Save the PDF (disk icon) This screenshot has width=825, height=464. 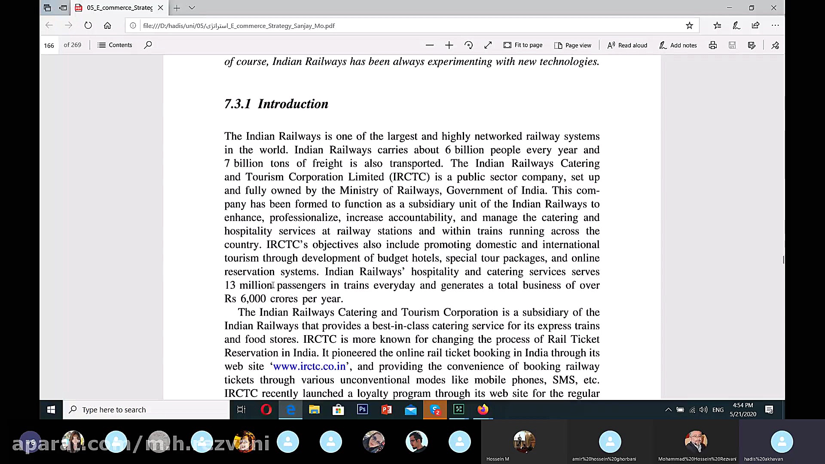pyautogui.click(x=732, y=45)
